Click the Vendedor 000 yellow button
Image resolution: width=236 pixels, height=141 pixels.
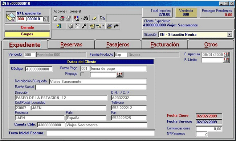(x=186, y=13)
